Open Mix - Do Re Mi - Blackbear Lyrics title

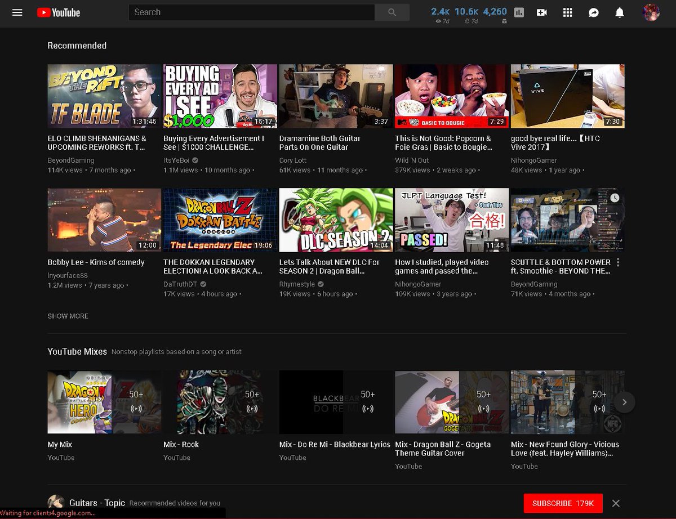coord(335,444)
